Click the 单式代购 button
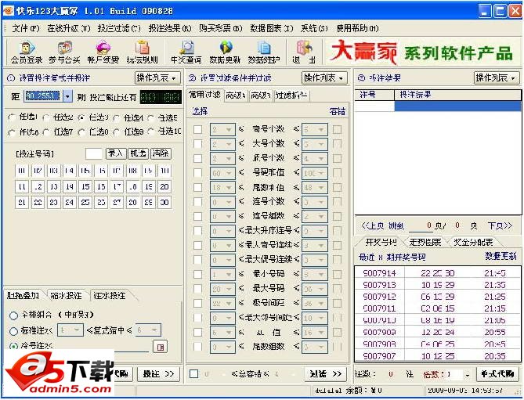This screenshot has width=524, height=400. pyautogui.click(x=497, y=374)
